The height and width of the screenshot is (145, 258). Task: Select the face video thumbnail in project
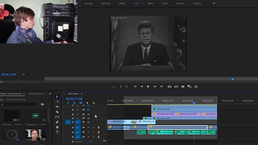[35, 135]
